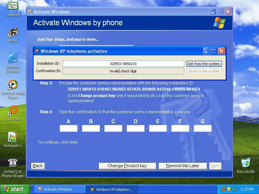Switch to Windows XP telephone activation taskbar button

click(111, 189)
